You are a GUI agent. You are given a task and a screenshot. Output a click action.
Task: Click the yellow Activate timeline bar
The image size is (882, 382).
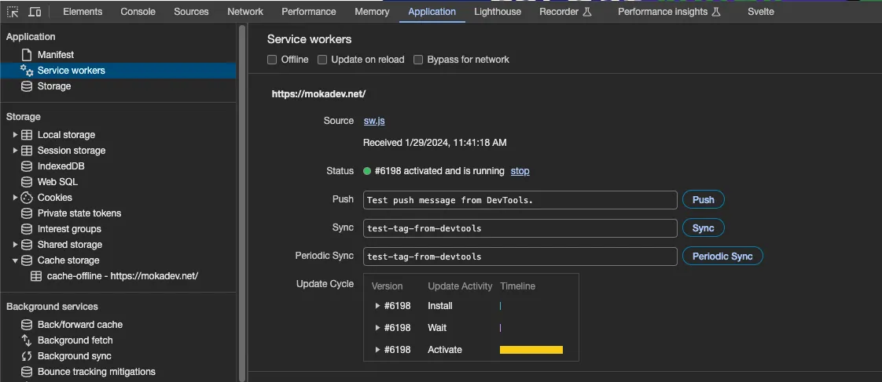[531, 350]
